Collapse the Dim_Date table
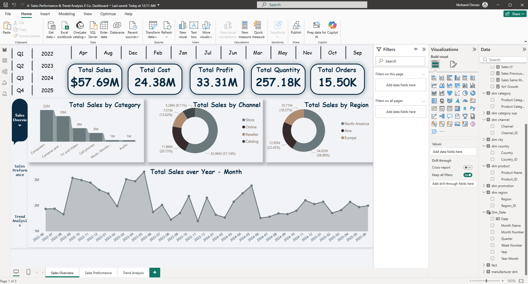The height and width of the screenshot is (284, 528). [x=484, y=212]
